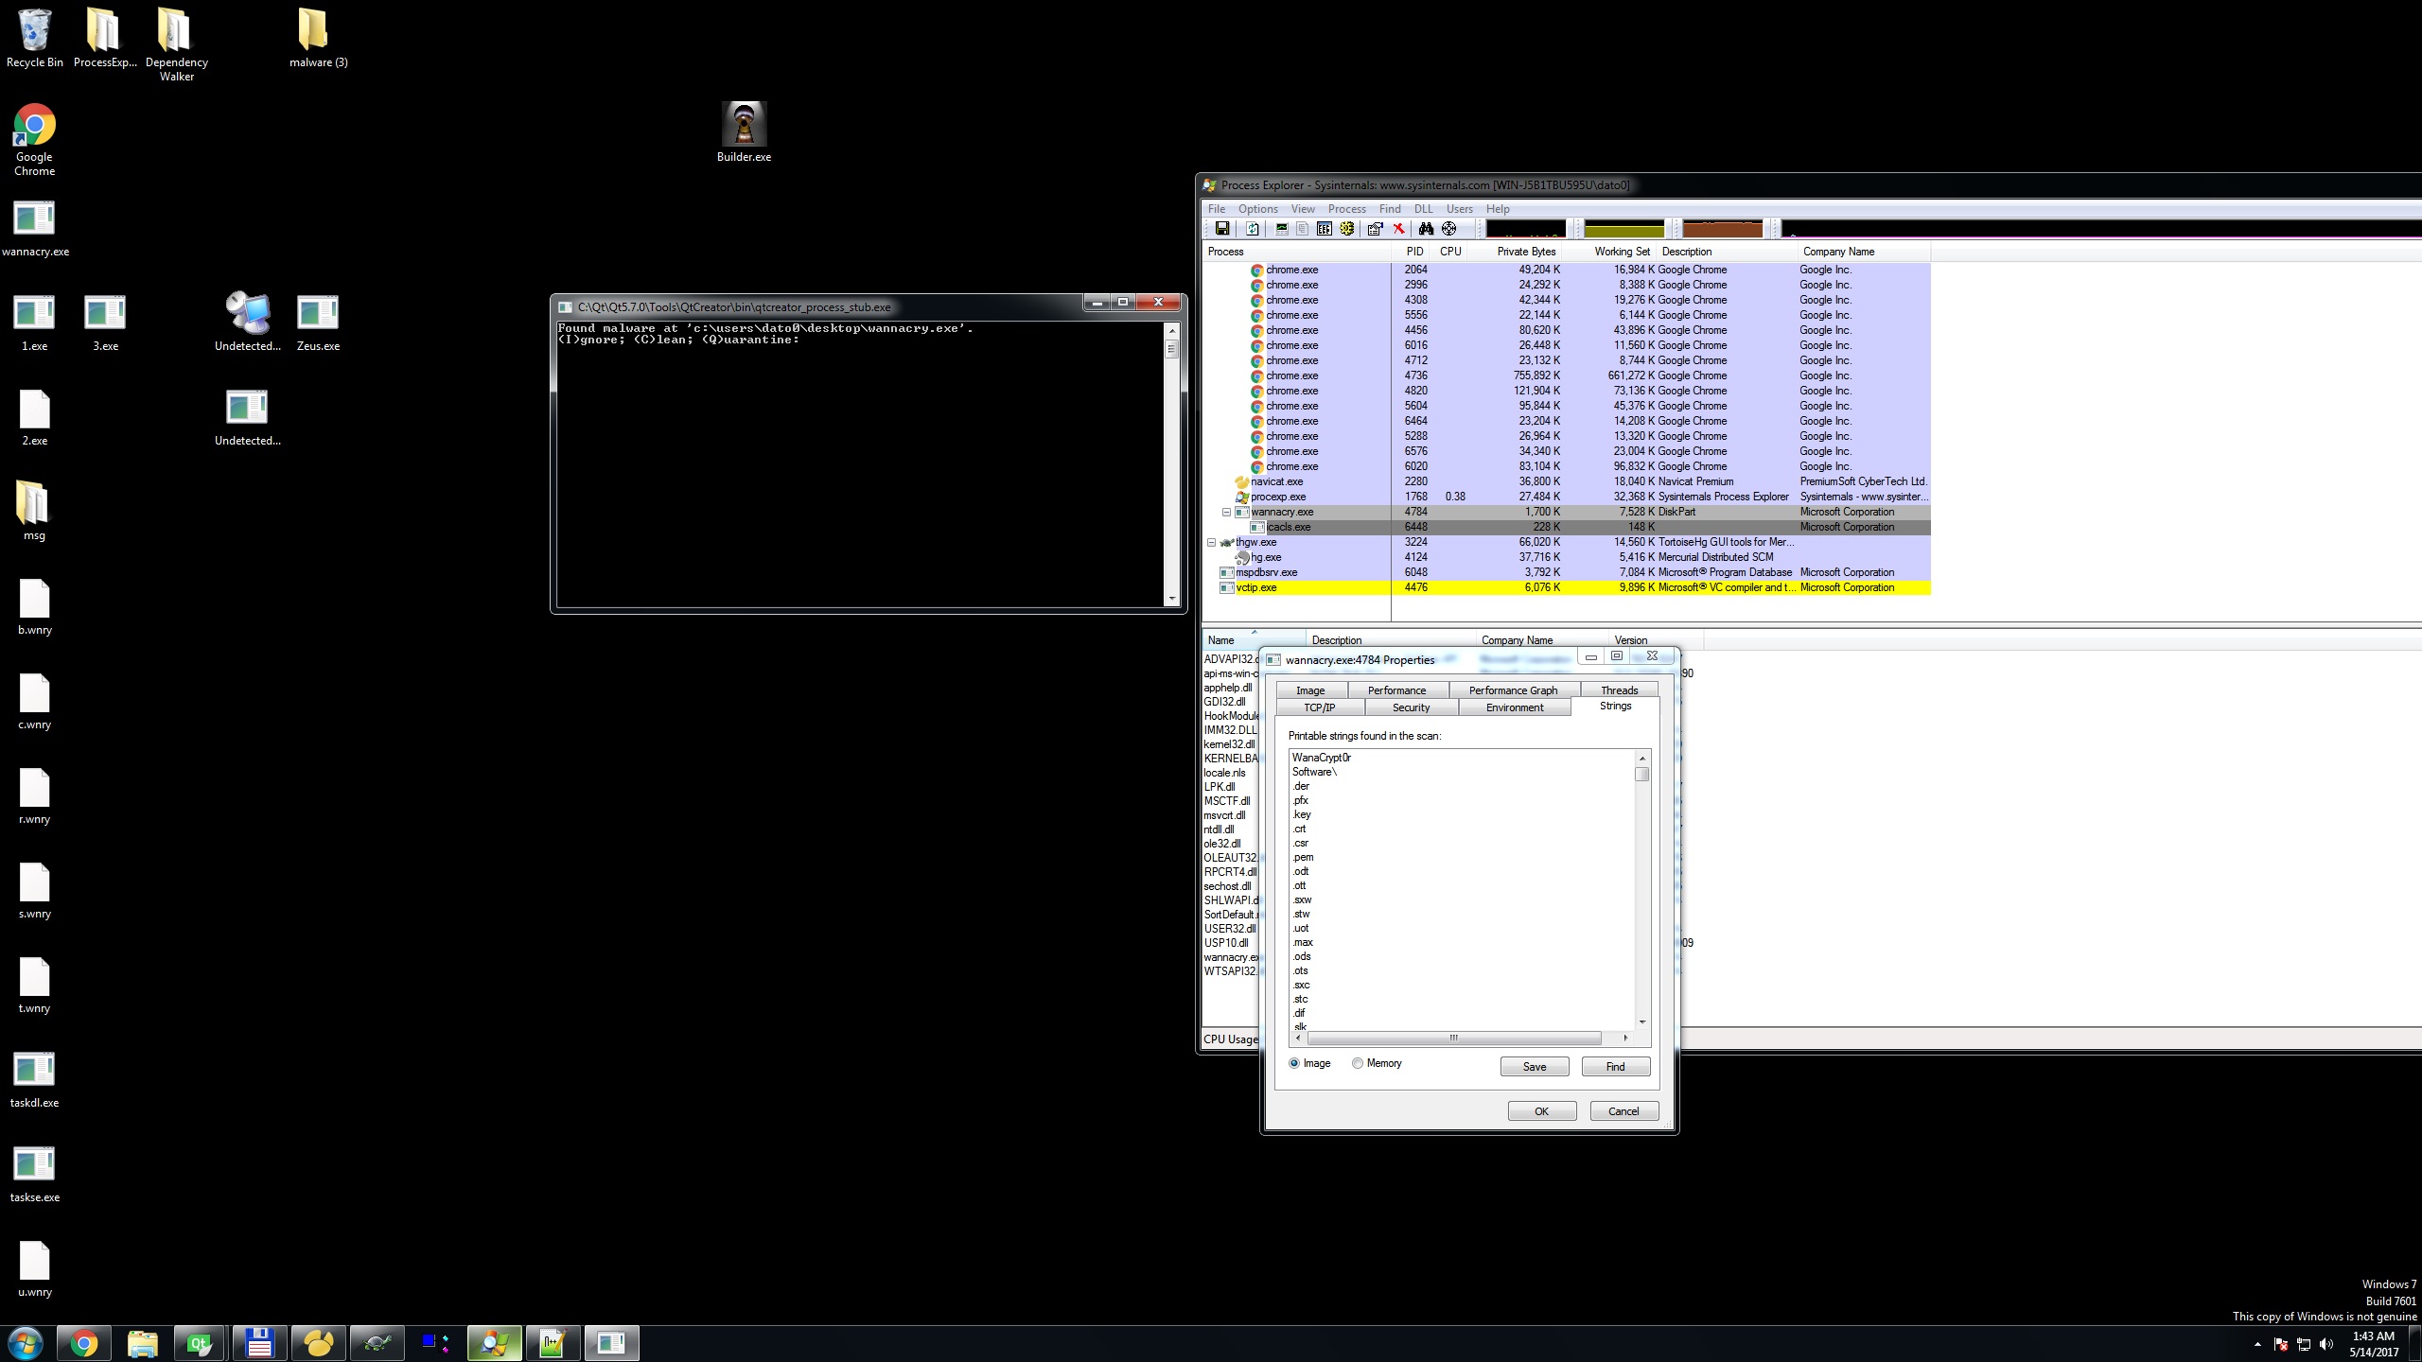Click the strings list horizontal scrollbar thumb
Screen dimensions: 2422x1362
coord(1453,1039)
